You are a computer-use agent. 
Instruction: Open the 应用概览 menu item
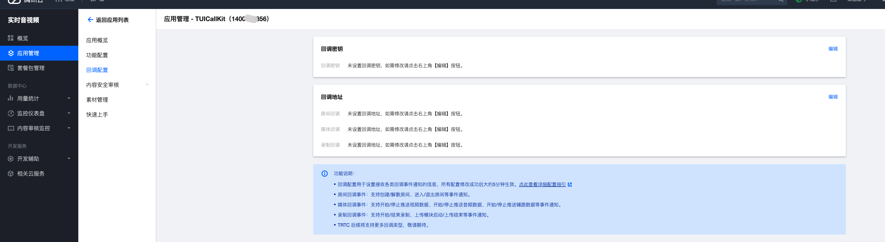(x=97, y=40)
